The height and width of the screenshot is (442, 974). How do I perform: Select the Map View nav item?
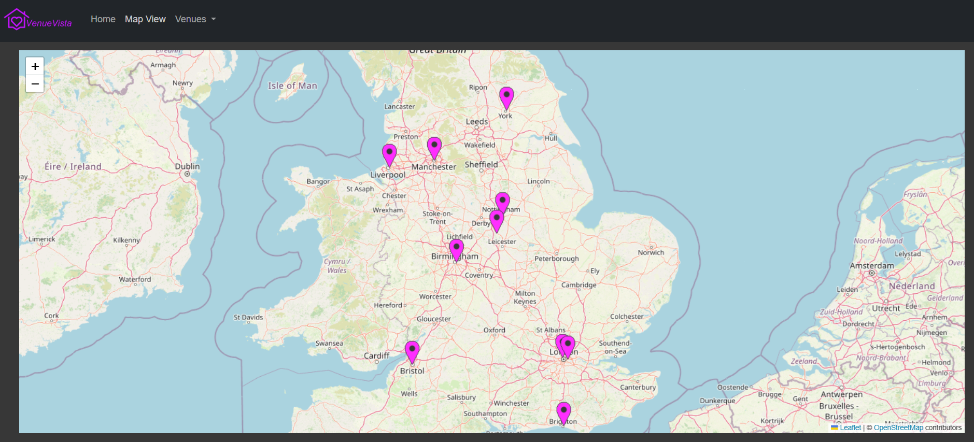click(145, 19)
